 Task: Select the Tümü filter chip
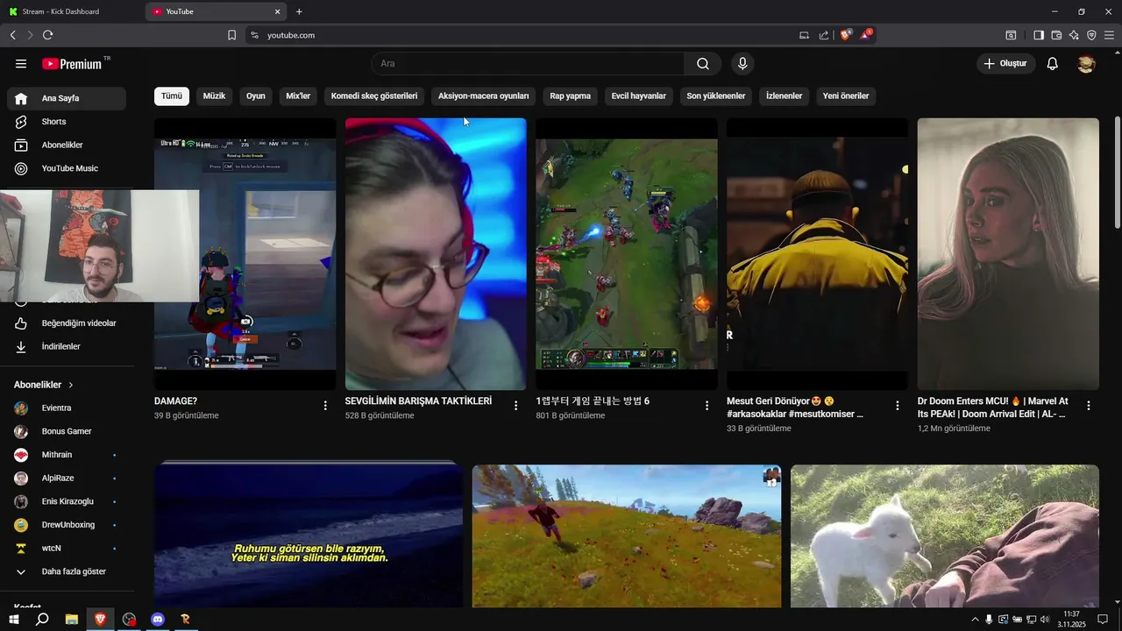coord(172,96)
